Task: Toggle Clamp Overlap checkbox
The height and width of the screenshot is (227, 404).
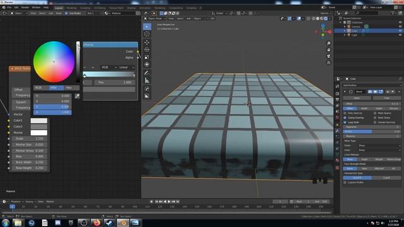Action: pyautogui.click(x=345, y=118)
